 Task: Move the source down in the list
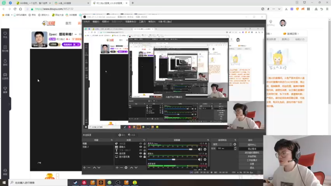point(136,168)
